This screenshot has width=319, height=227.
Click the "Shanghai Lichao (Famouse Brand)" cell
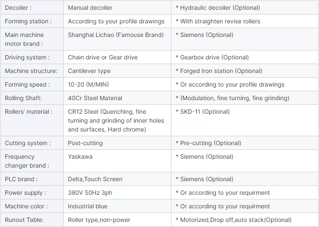(x=116, y=35)
